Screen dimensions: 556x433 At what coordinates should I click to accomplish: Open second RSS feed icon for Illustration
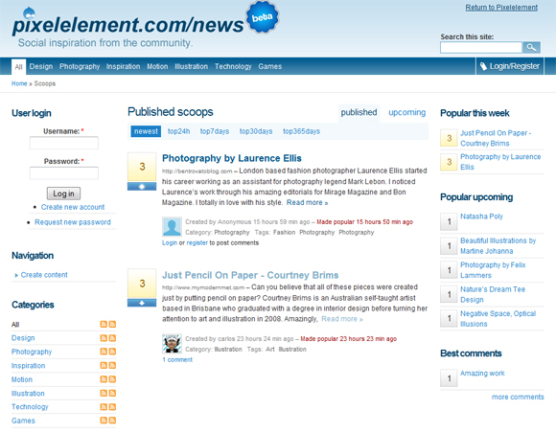(112, 393)
